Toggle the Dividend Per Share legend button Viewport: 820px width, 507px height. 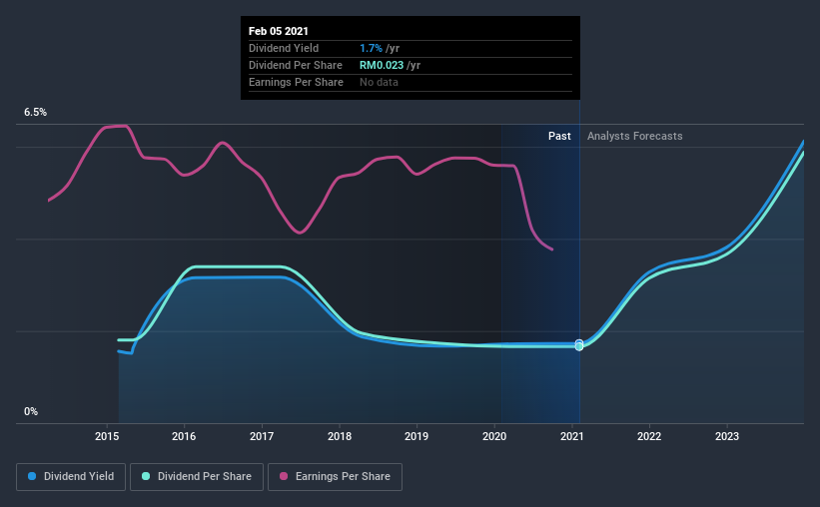coord(197,477)
